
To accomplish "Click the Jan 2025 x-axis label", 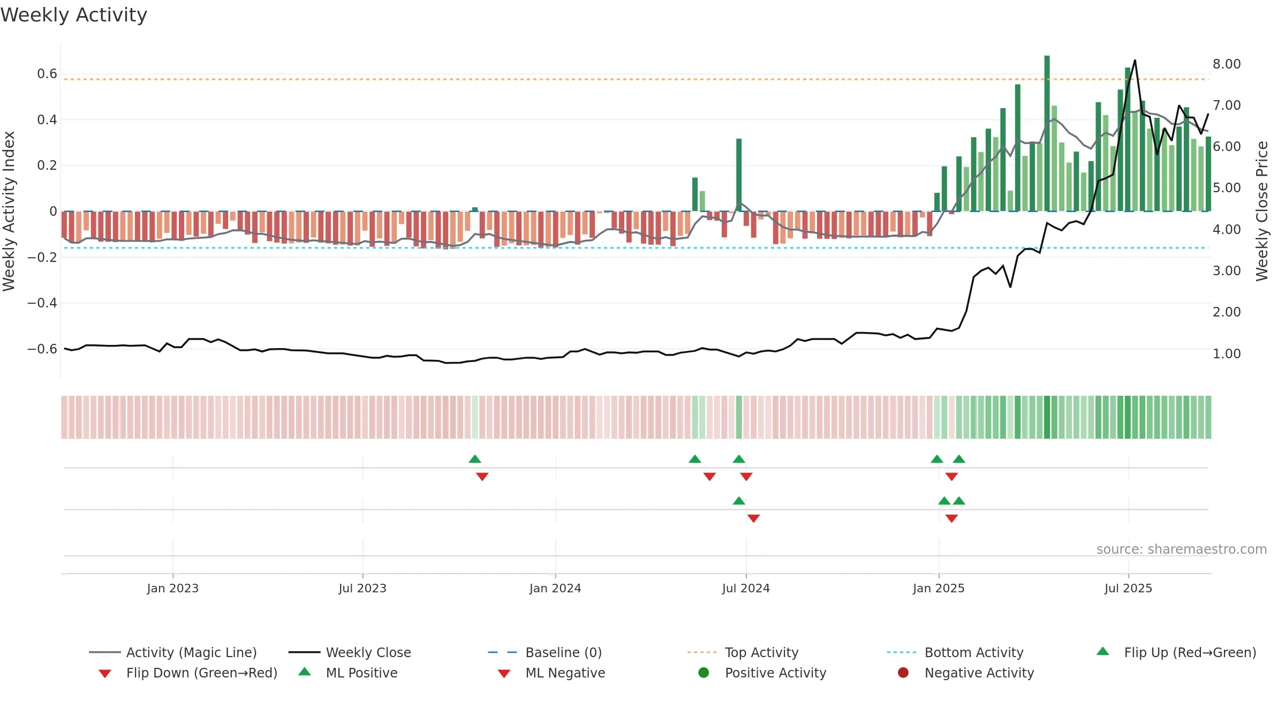I will pos(939,588).
